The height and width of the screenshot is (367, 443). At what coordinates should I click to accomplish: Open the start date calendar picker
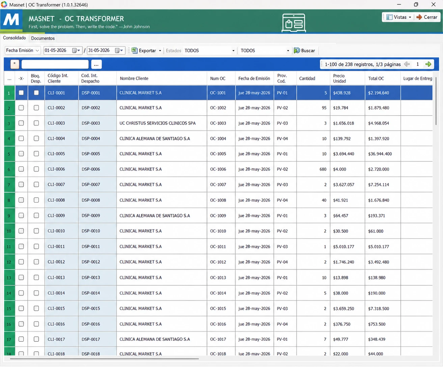click(75, 51)
